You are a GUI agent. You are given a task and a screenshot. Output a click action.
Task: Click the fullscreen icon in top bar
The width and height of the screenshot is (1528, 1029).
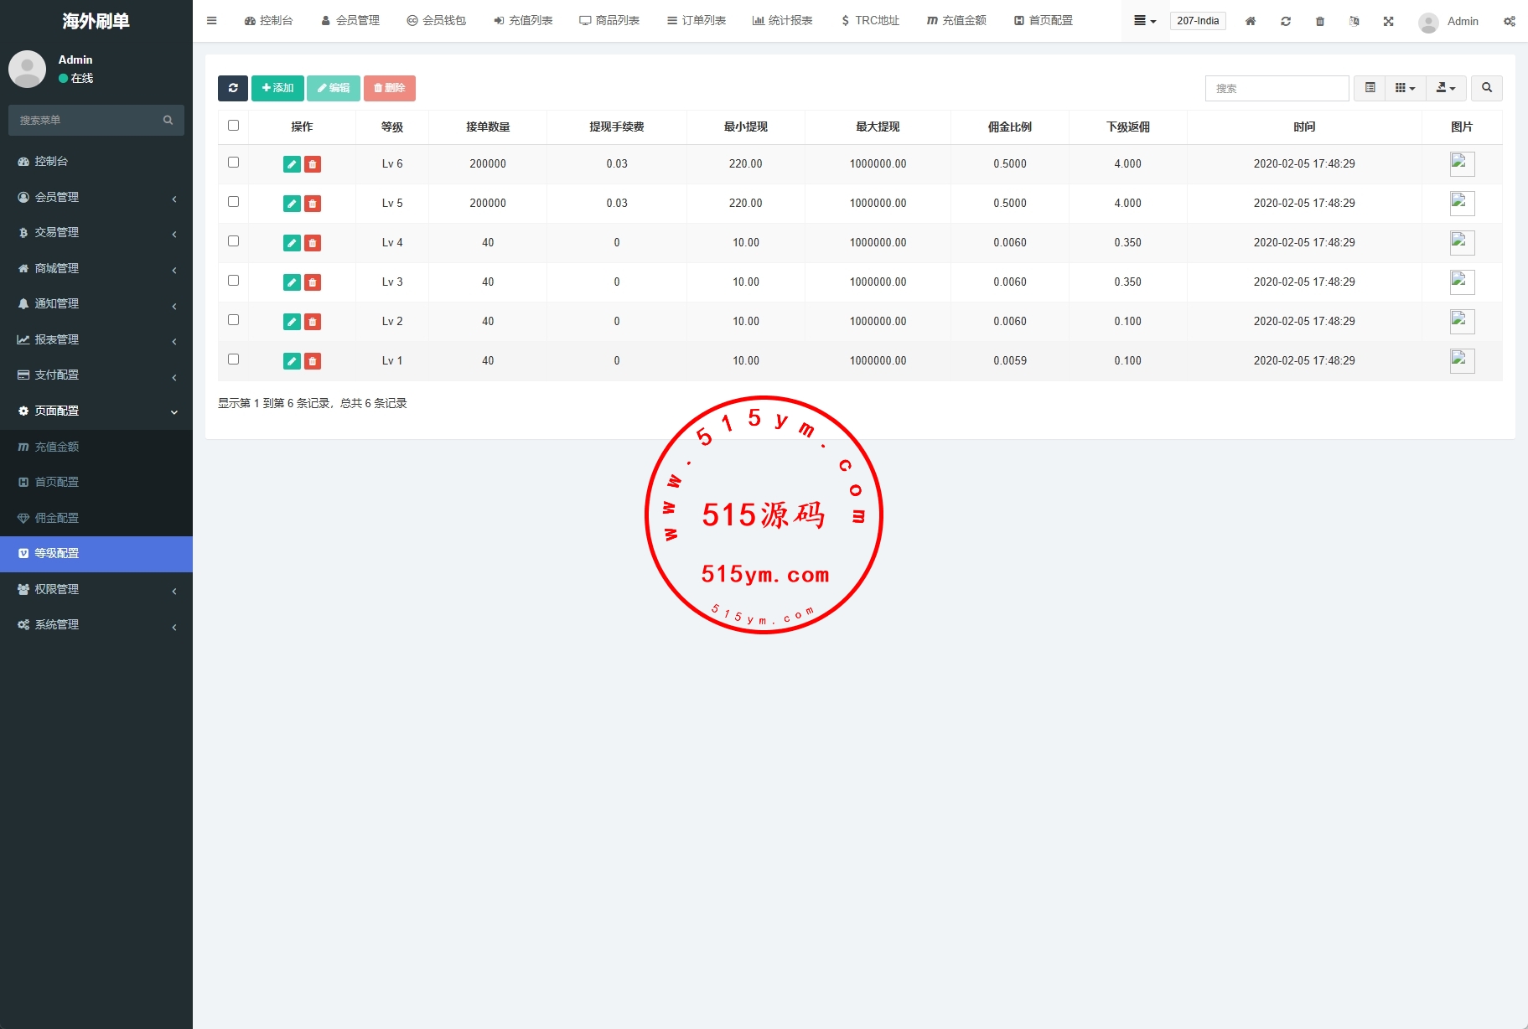(1389, 21)
